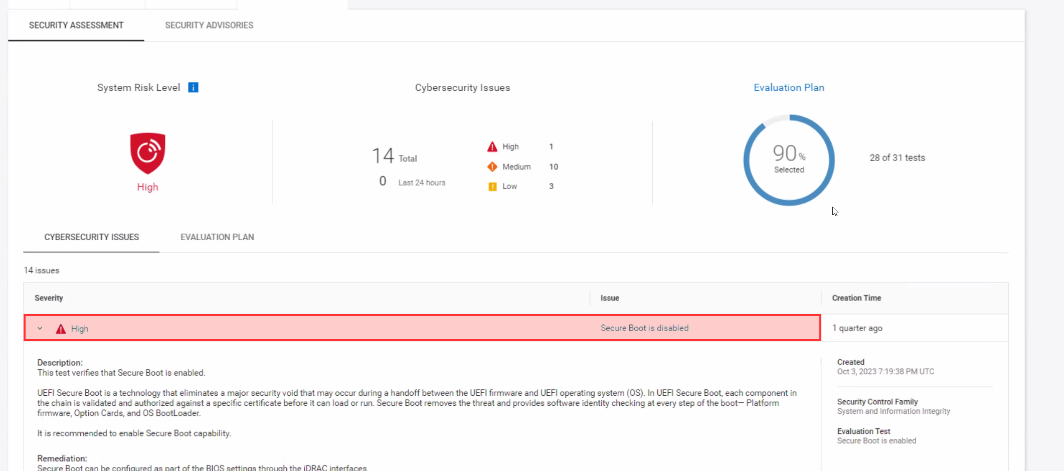Click the yellow Low severity icon
Image resolution: width=1064 pixels, height=471 pixels.
[492, 186]
